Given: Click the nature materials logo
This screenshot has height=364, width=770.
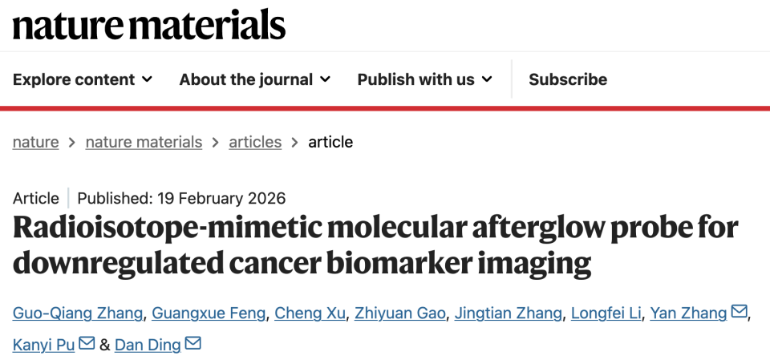Looking at the screenshot, I should 149,25.
